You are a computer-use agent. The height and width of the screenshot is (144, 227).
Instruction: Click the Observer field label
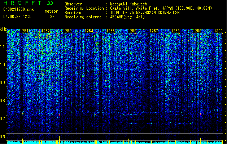pyautogui.click(x=73, y=4)
